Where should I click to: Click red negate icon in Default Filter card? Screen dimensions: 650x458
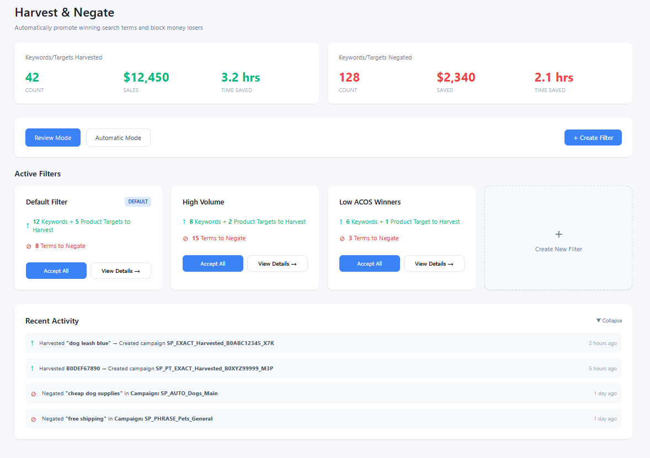[x=29, y=246]
